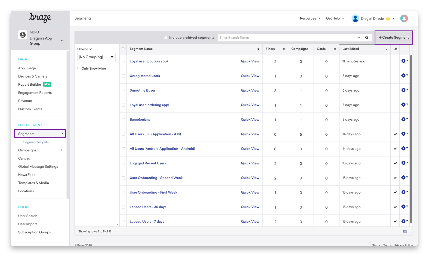The image size is (429, 257).
Task: Open gear menu for All Users iOS segment
Action: pos(405,134)
